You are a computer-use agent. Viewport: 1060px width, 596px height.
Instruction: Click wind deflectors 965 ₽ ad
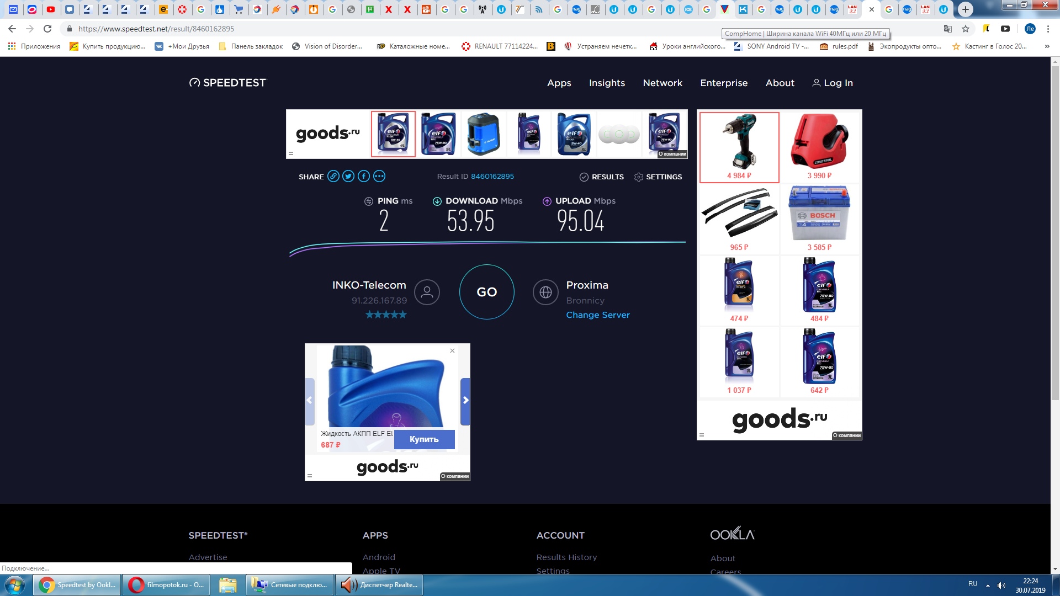click(739, 219)
